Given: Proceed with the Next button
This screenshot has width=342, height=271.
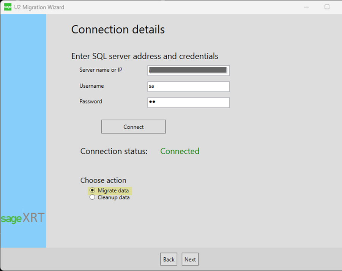Looking at the screenshot, I should click(190, 260).
